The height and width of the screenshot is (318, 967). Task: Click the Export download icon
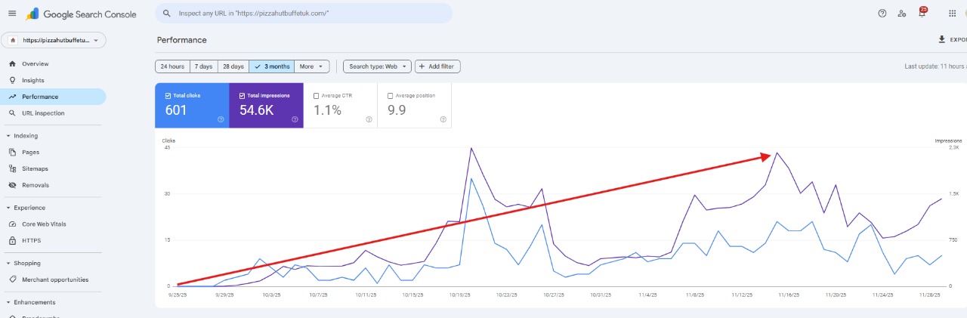coord(941,40)
